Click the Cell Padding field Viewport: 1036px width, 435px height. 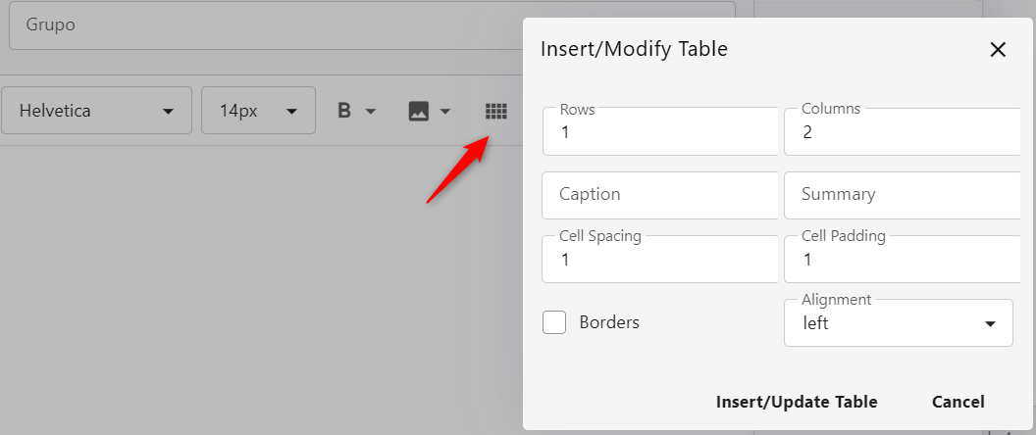coord(901,260)
